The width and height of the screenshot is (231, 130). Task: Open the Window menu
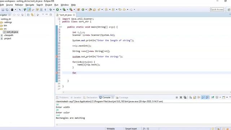tap(65, 5)
